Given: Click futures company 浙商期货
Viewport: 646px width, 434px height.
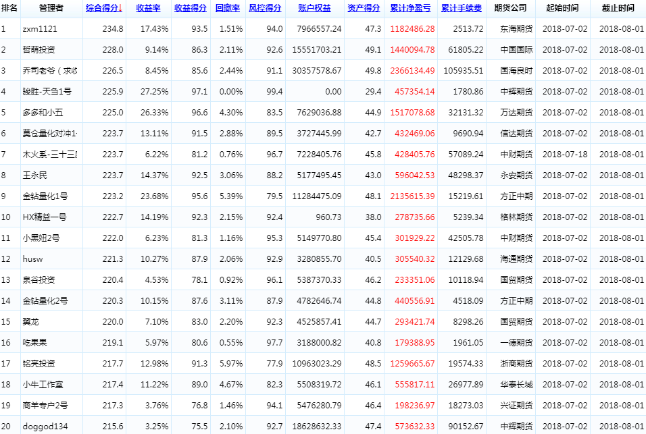Looking at the screenshot, I should coord(517,364).
